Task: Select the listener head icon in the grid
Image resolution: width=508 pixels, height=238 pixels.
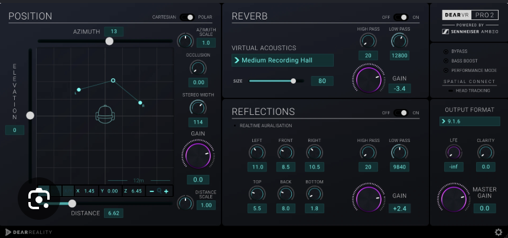Action: [x=105, y=114]
